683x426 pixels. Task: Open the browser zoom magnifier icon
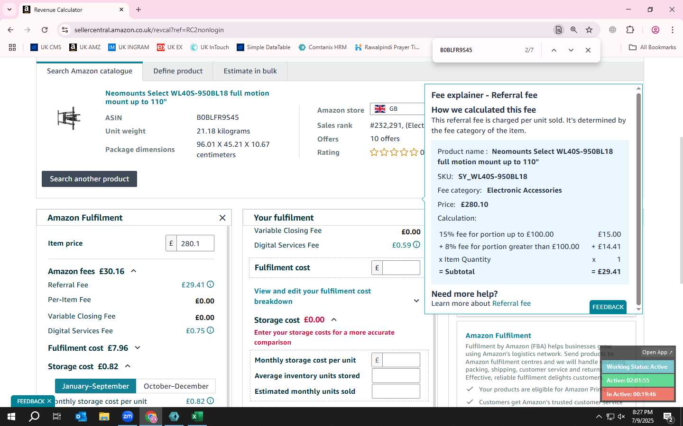click(574, 30)
